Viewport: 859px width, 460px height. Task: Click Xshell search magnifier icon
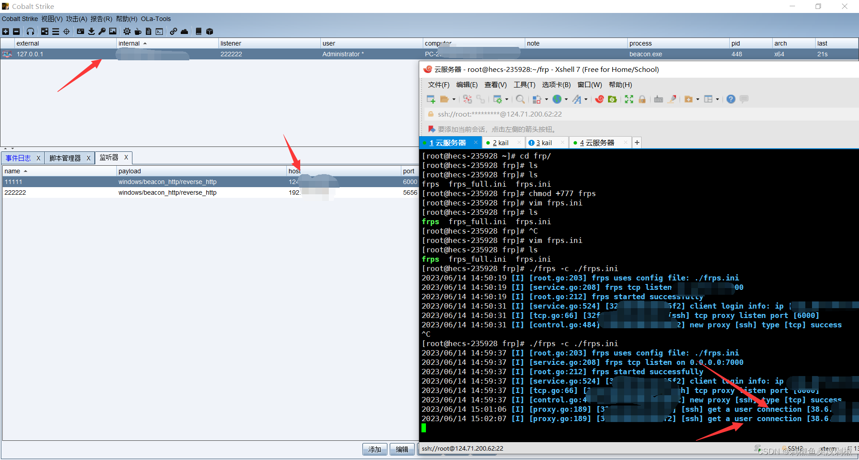click(x=520, y=99)
